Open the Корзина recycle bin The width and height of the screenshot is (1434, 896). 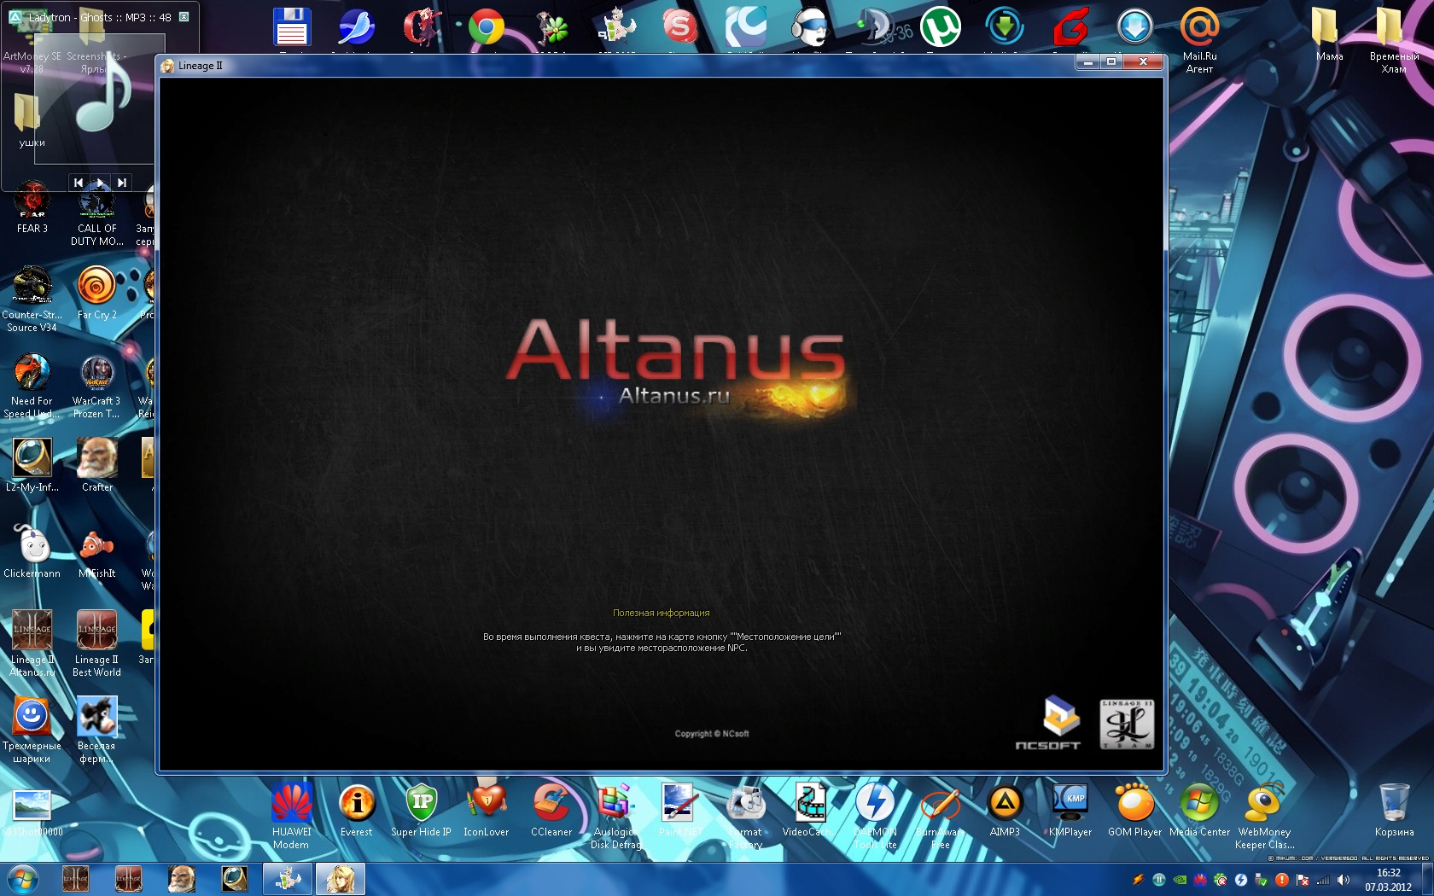[1394, 811]
